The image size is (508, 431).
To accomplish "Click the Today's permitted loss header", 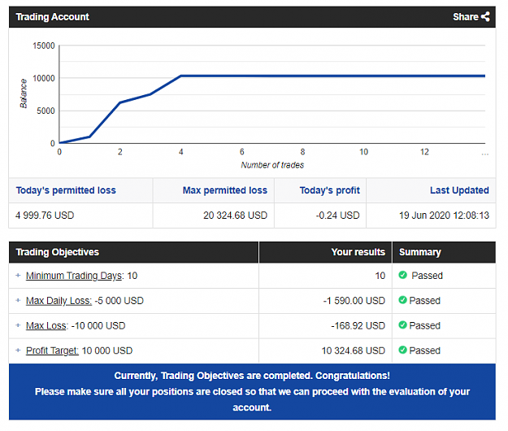I will [66, 190].
